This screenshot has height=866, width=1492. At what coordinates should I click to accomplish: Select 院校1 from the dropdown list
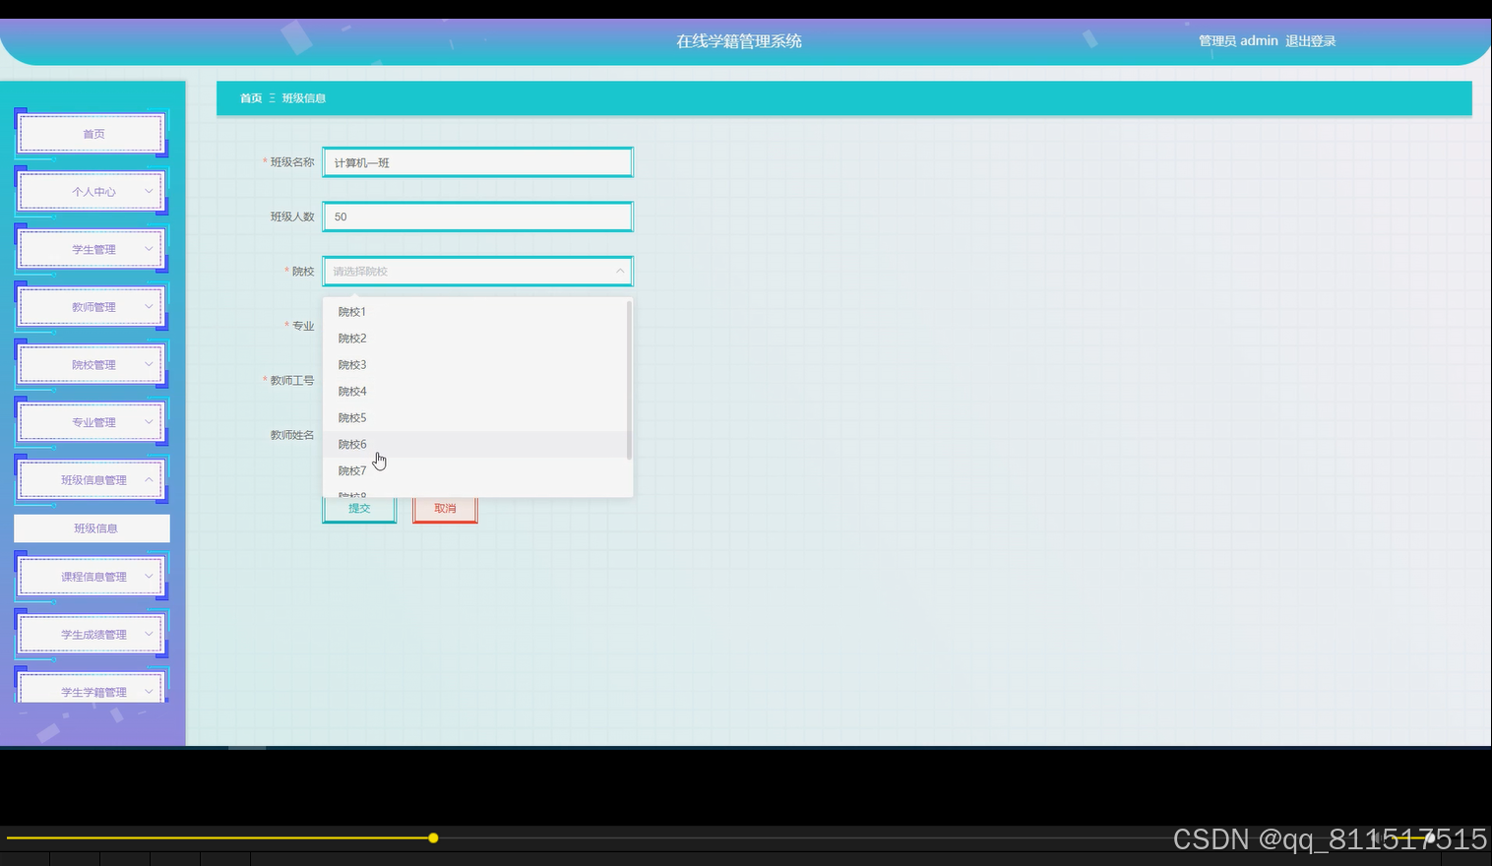tap(477, 312)
